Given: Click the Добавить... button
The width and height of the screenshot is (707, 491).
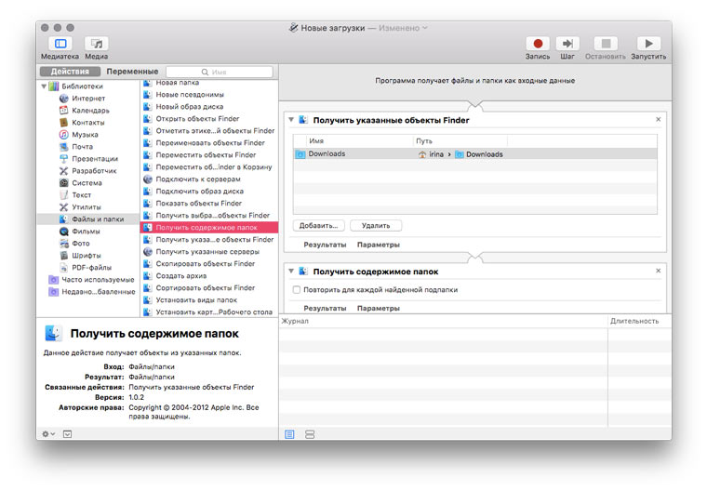Looking at the screenshot, I should [x=319, y=225].
